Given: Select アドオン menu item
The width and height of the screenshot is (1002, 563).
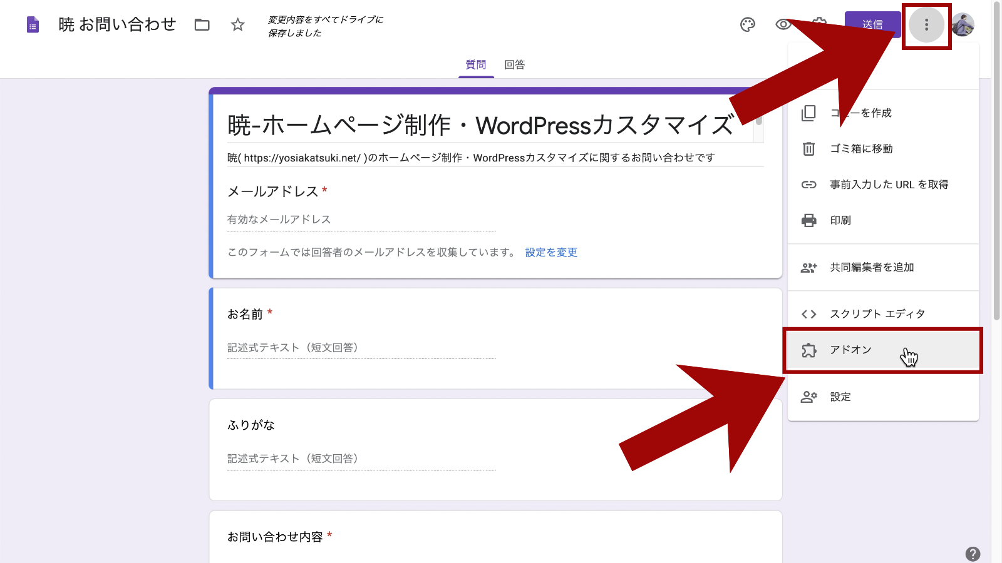Looking at the screenshot, I should click(883, 350).
